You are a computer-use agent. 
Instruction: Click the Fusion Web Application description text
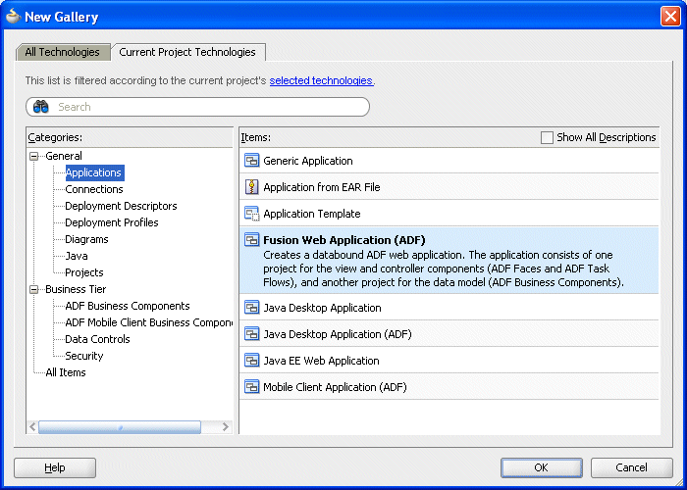tap(444, 269)
